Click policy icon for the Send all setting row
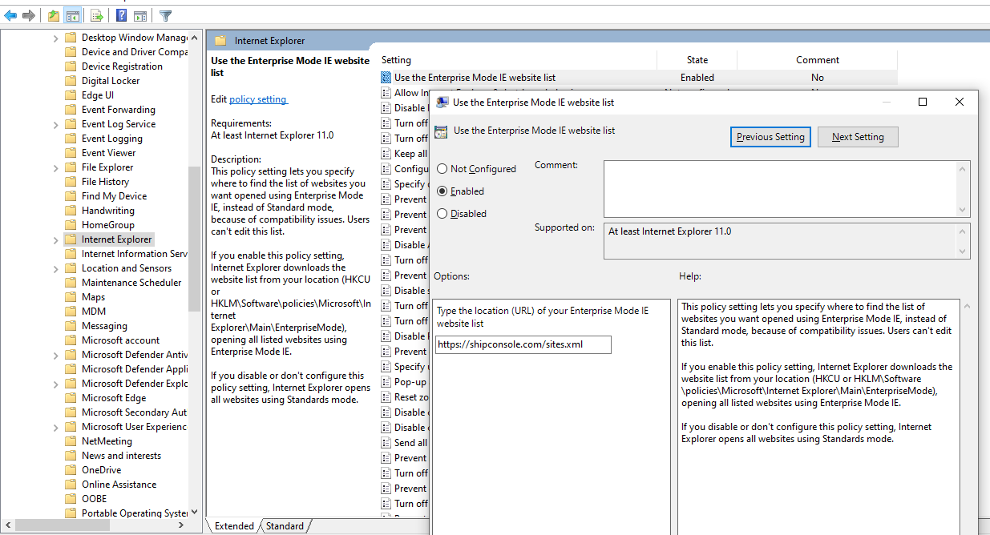Viewport: 990px width, 535px height. [386, 443]
